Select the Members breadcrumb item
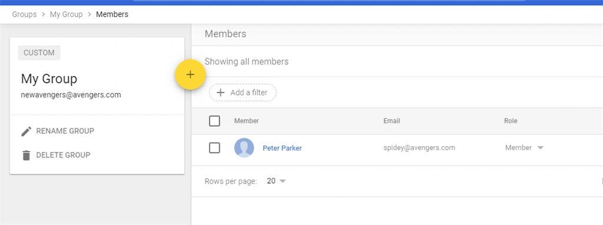Image resolution: width=603 pixels, height=225 pixels. point(112,15)
